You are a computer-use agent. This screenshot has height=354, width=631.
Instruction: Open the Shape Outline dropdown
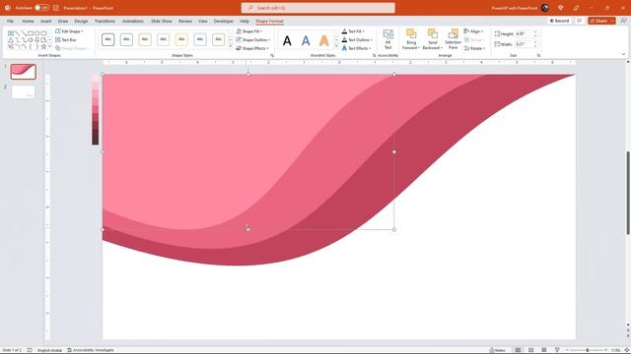252,39
